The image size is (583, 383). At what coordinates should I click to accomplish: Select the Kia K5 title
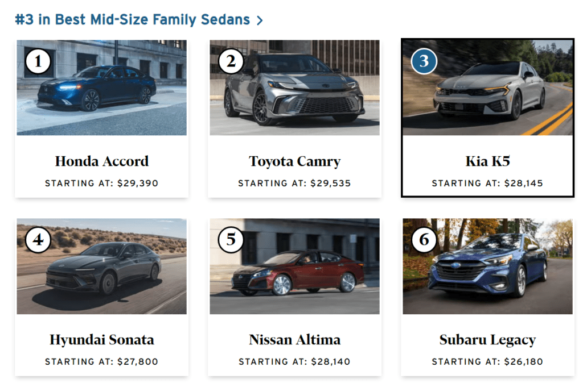coord(487,161)
